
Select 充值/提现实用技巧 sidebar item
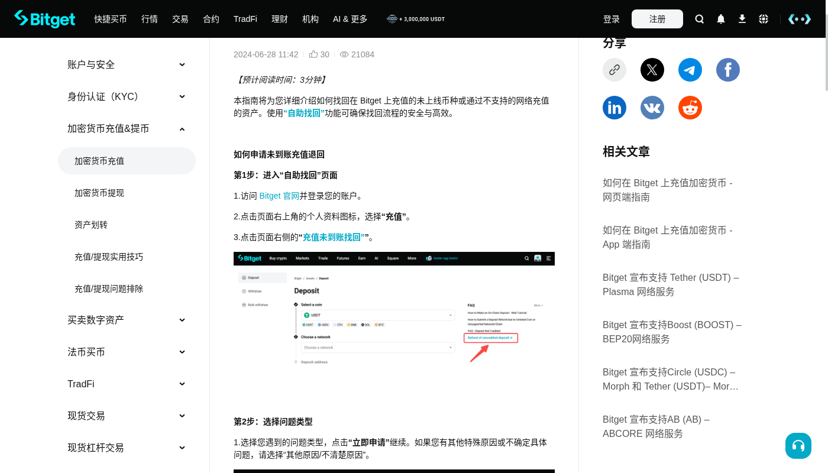pos(127,257)
